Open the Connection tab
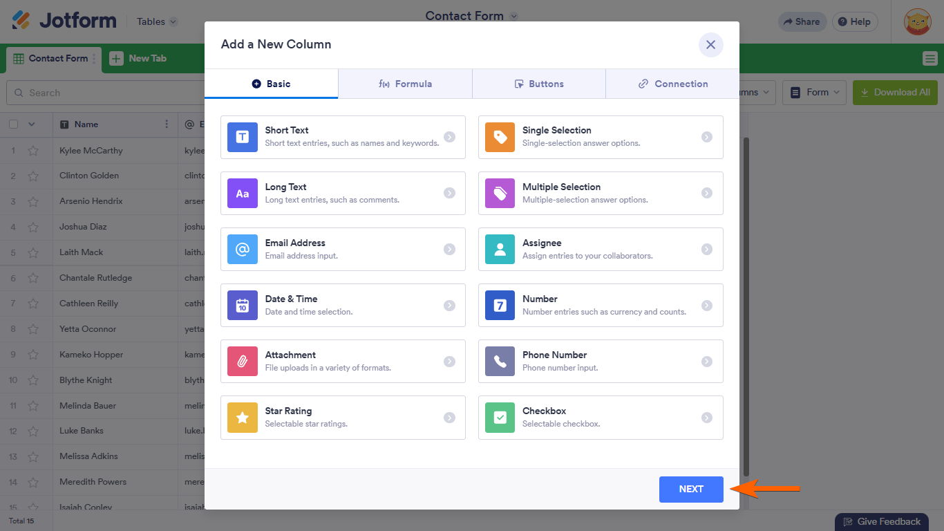This screenshot has width=944, height=531. click(x=672, y=84)
